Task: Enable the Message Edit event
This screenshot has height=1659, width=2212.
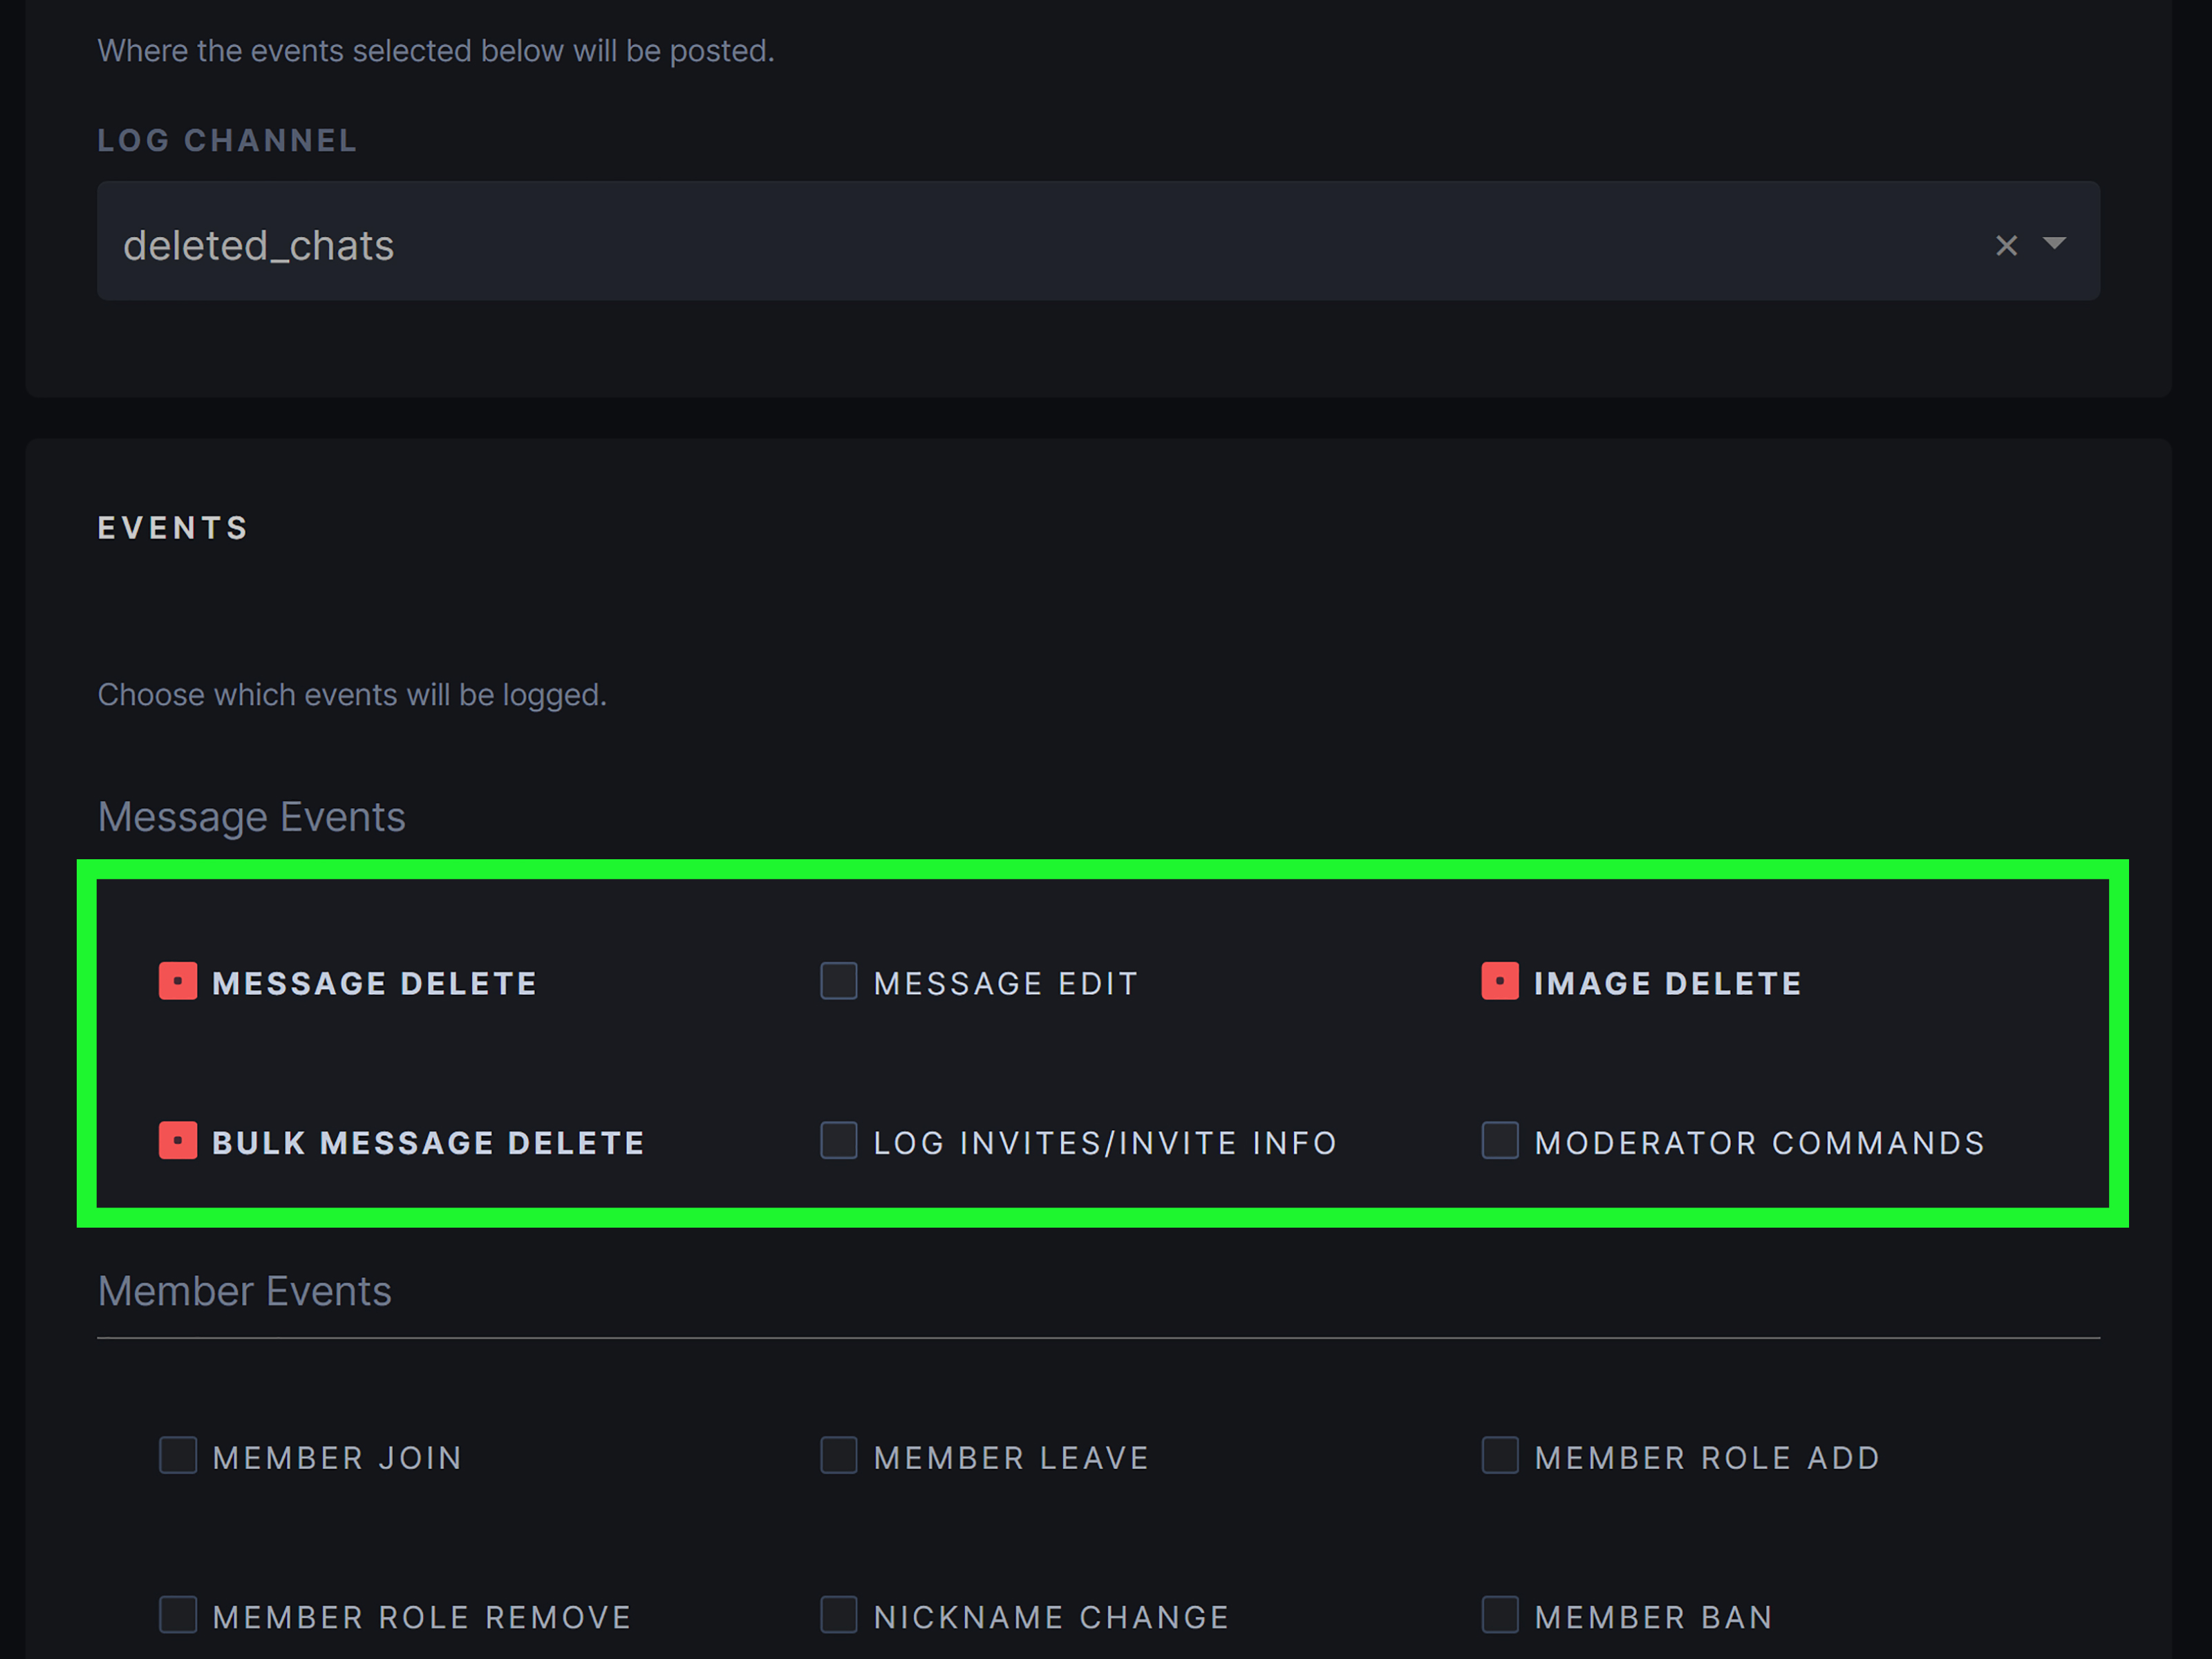Action: pos(838,981)
